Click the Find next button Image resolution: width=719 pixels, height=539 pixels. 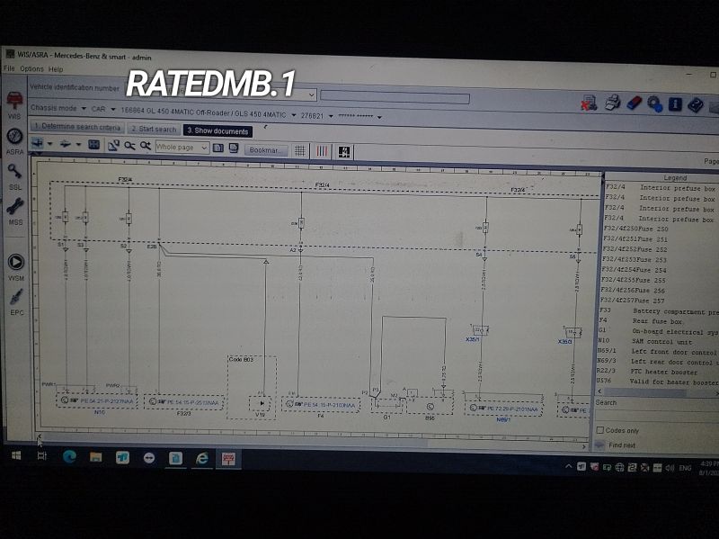(x=622, y=445)
